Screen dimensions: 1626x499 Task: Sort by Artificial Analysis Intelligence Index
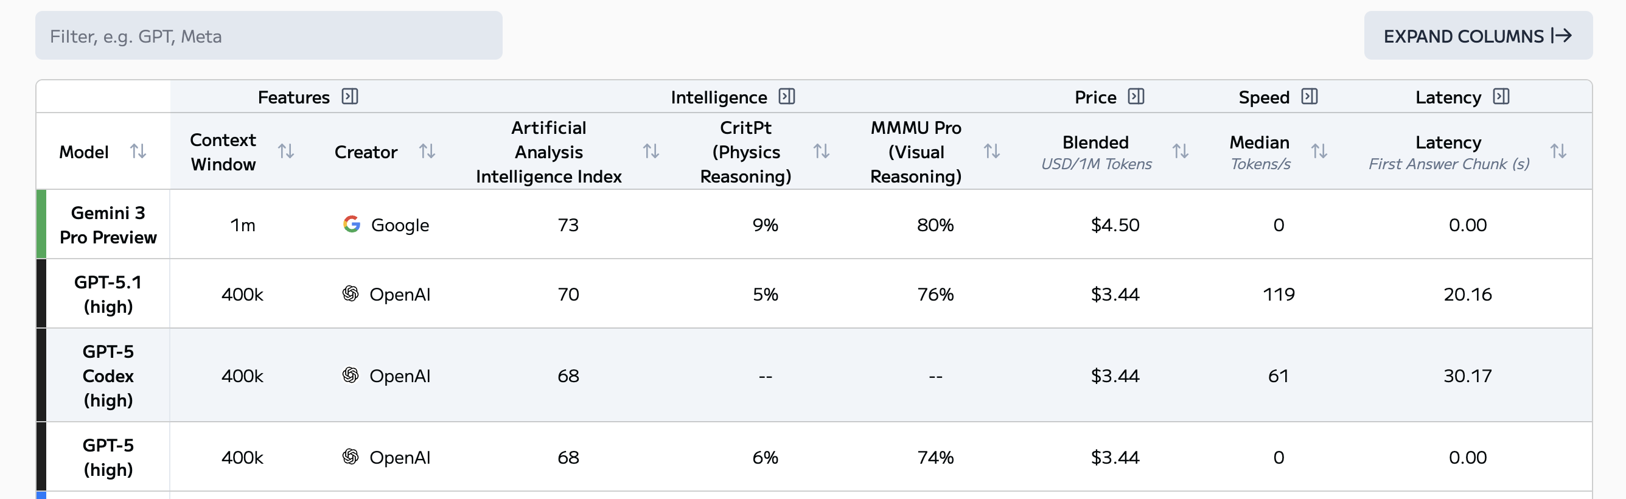(651, 152)
